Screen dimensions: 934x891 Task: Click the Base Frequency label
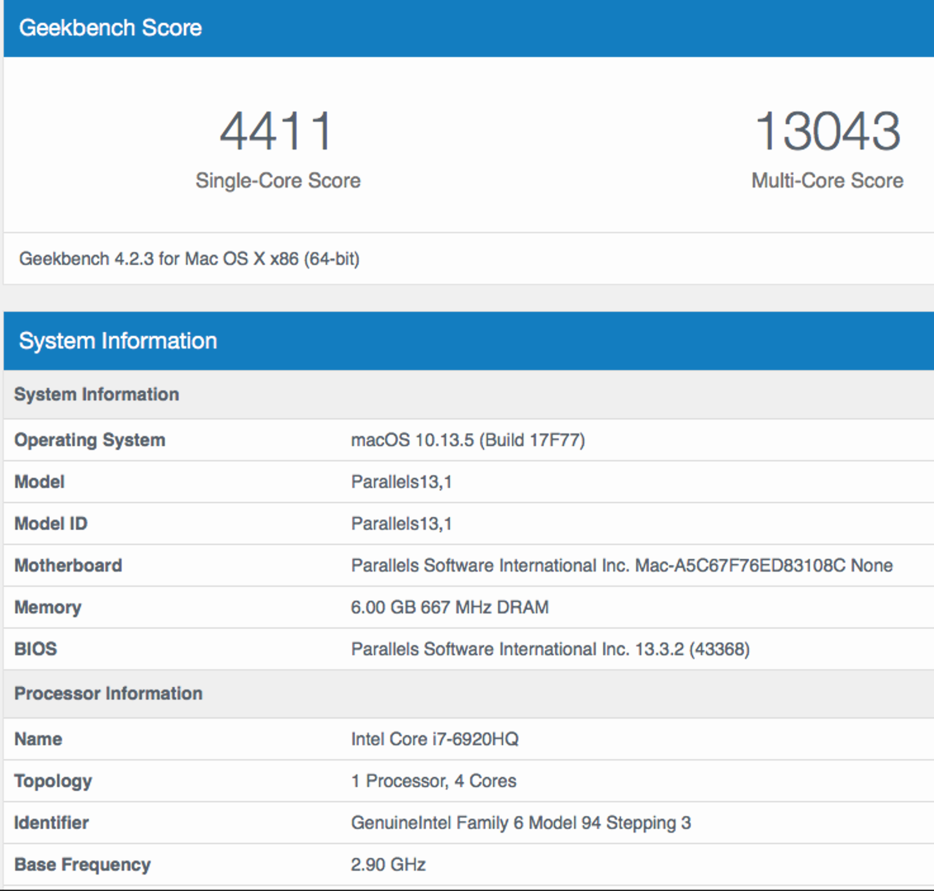pos(82,864)
